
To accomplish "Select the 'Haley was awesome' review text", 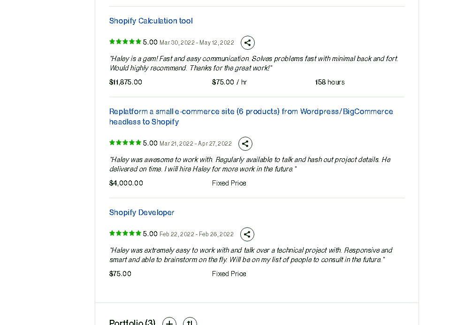I will [x=250, y=164].
